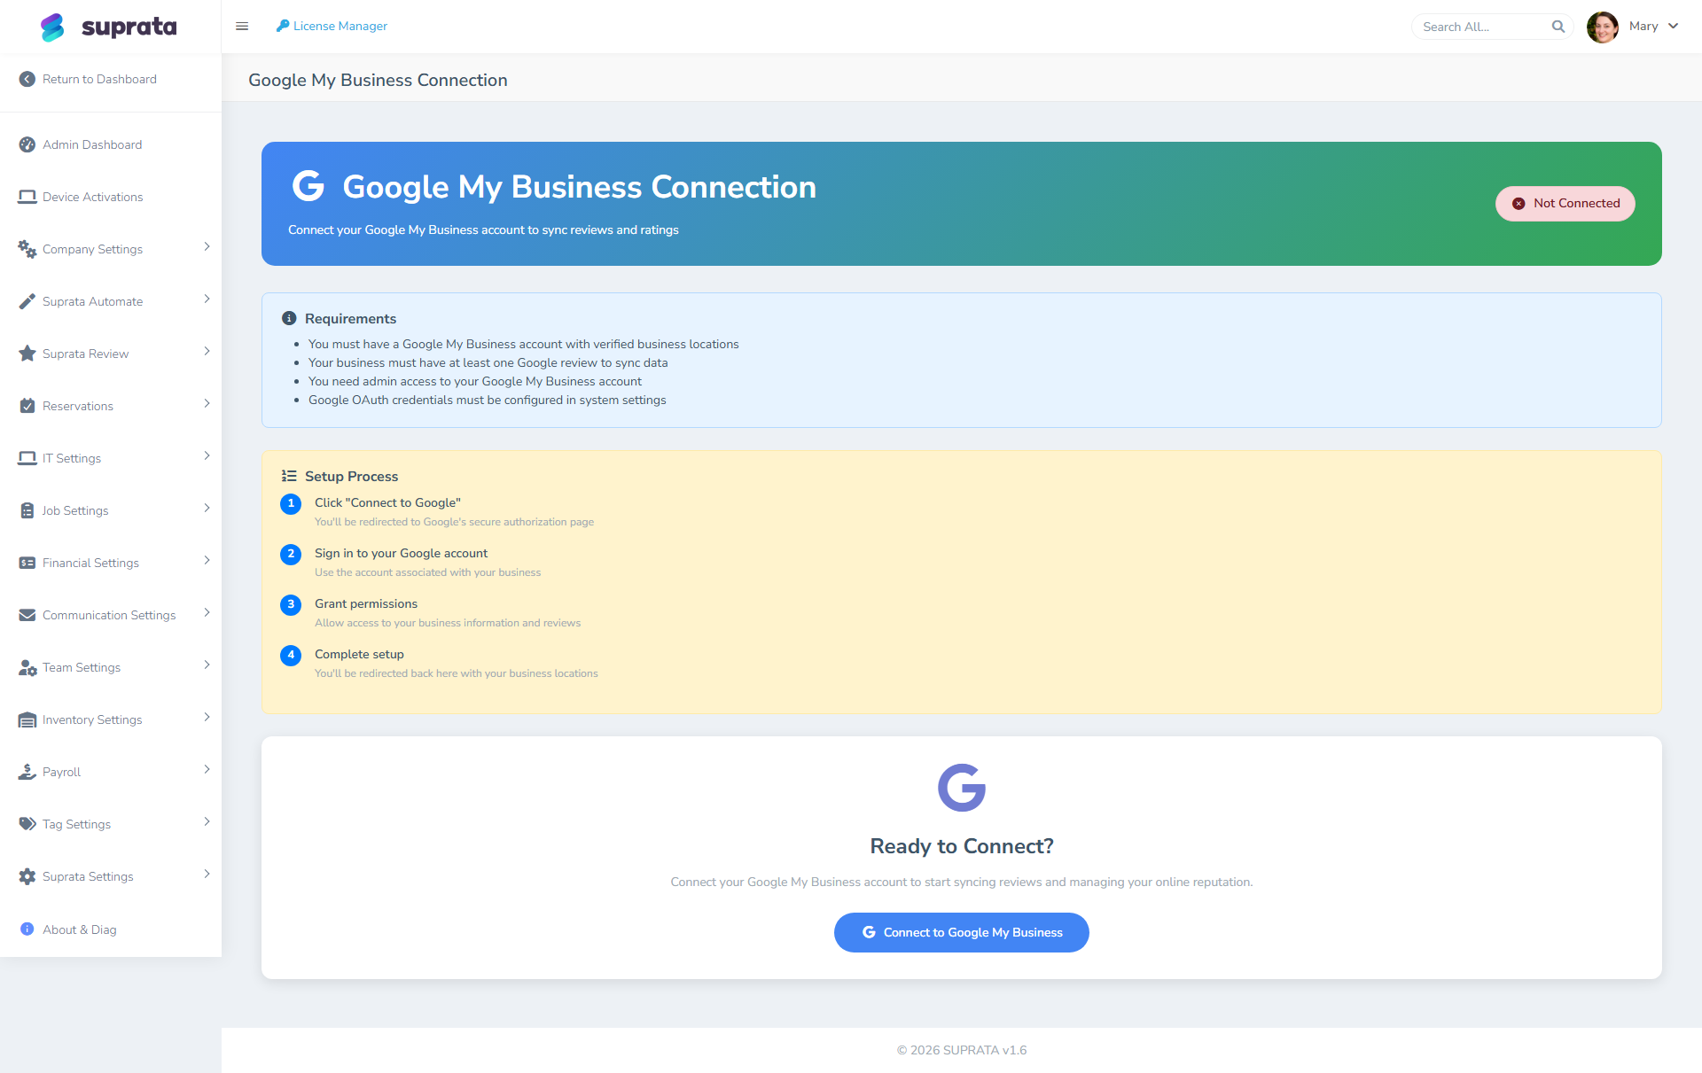Click the Reservations calendar-check icon
This screenshot has width=1702, height=1073.
click(27, 406)
